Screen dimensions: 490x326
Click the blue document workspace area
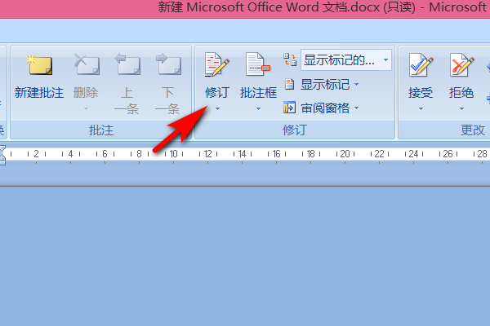click(245, 256)
